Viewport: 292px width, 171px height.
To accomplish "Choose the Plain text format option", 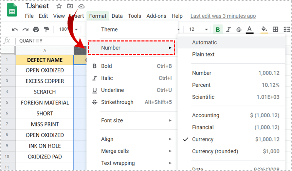I will [x=203, y=54].
